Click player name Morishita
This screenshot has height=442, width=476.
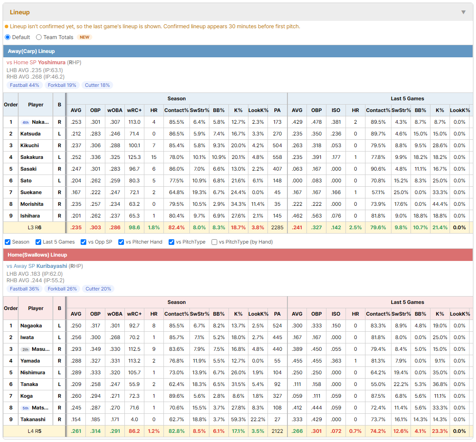32,204
